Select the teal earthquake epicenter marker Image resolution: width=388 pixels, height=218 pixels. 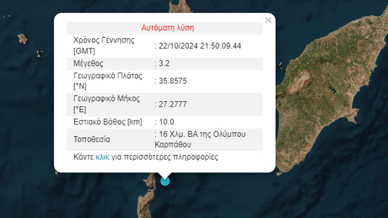tap(165, 181)
